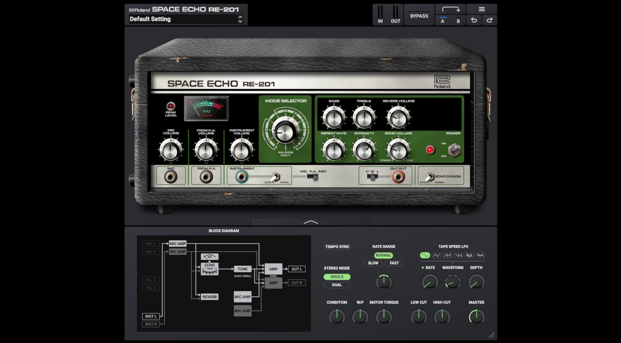The width and height of the screenshot is (621, 343).
Task: Click the MIC VOLUME knob
Action: click(x=171, y=150)
